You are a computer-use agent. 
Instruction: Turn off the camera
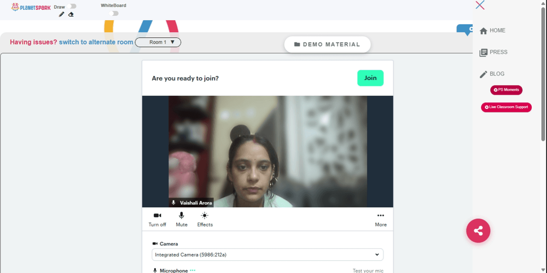click(x=158, y=219)
